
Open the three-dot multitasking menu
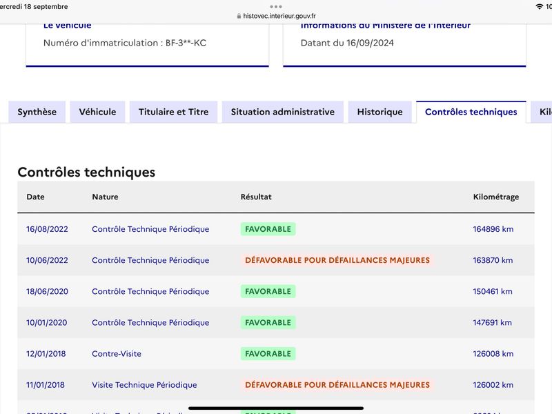(x=275, y=6)
